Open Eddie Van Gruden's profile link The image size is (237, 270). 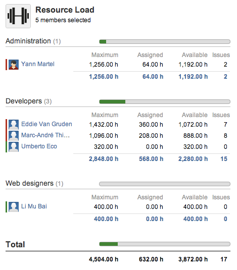coord(46,124)
